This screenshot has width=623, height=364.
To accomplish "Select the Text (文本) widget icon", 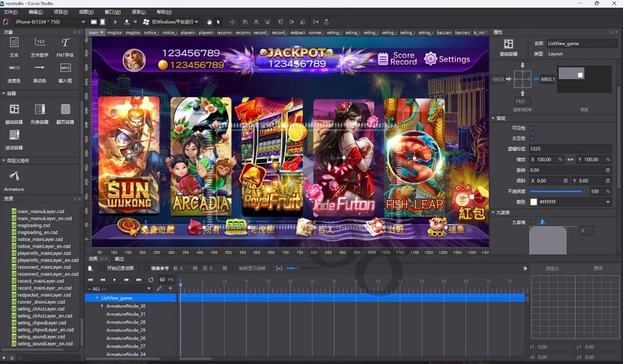I will (x=14, y=42).
